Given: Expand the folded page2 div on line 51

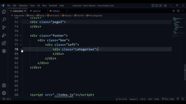Looking at the screenshot, I should click(x=21, y=22).
